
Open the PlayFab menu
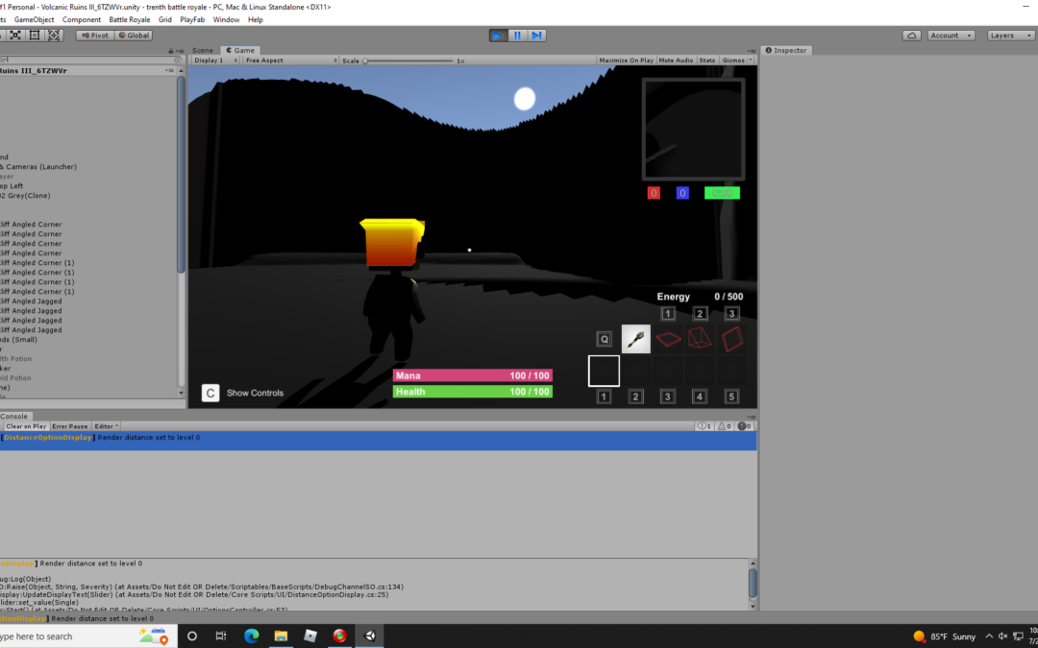[192, 20]
